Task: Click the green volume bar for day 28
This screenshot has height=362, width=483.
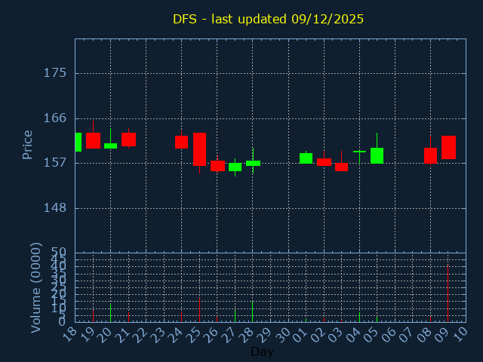Action: point(253,311)
